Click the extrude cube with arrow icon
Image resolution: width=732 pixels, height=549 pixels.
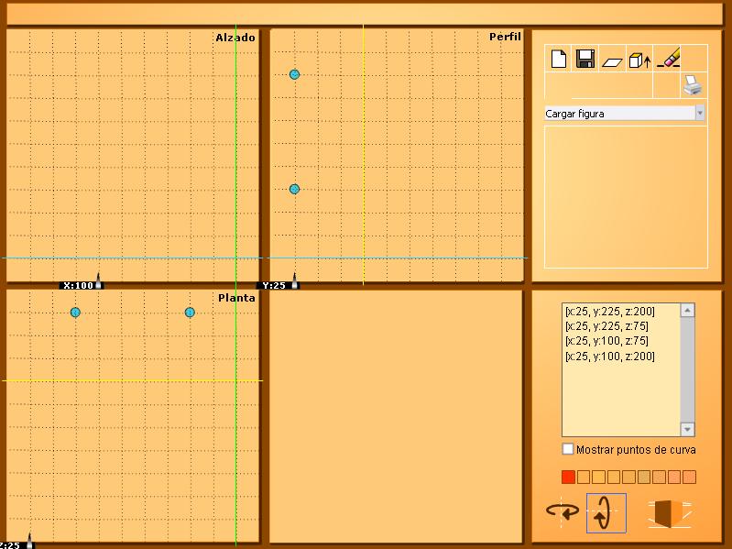pos(639,60)
